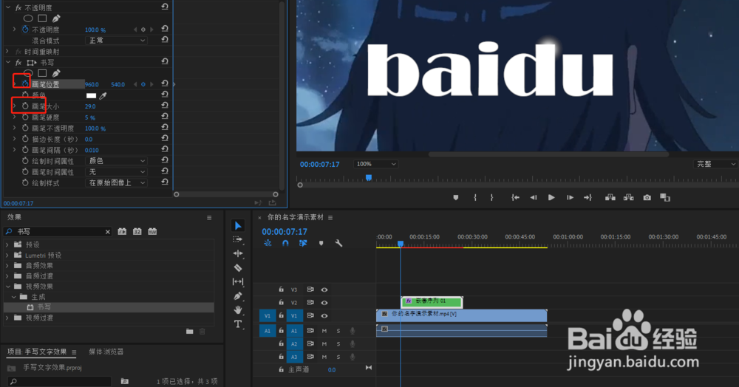The height and width of the screenshot is (387, 739).
Task: Step forward one frame
Action: pos(570,198)
